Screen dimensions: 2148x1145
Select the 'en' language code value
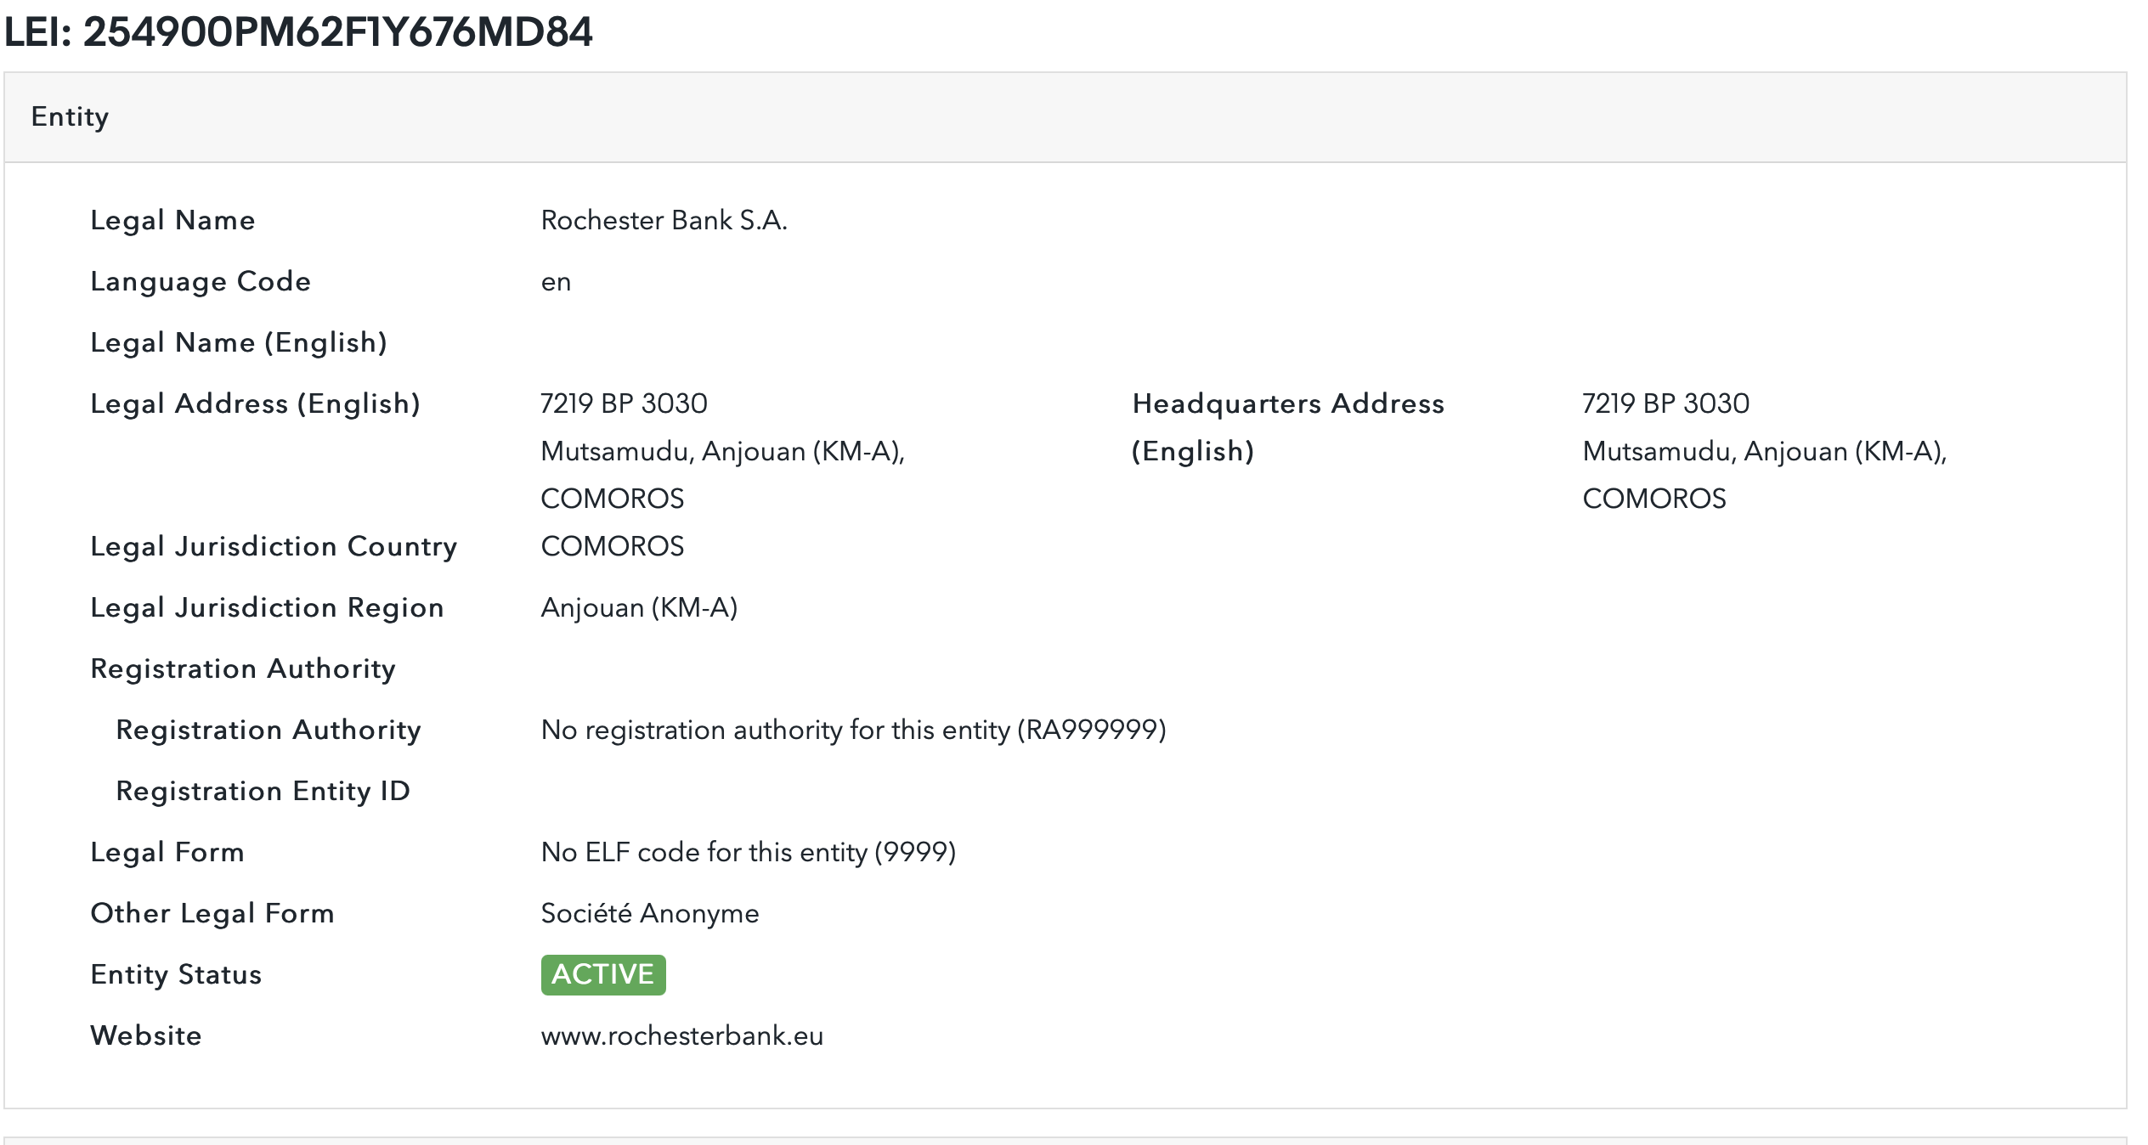pyautogui.click(x=556, y=281)
